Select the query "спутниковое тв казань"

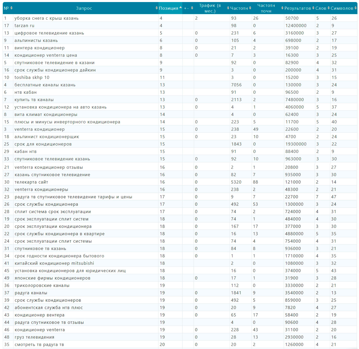click(40, 248)
